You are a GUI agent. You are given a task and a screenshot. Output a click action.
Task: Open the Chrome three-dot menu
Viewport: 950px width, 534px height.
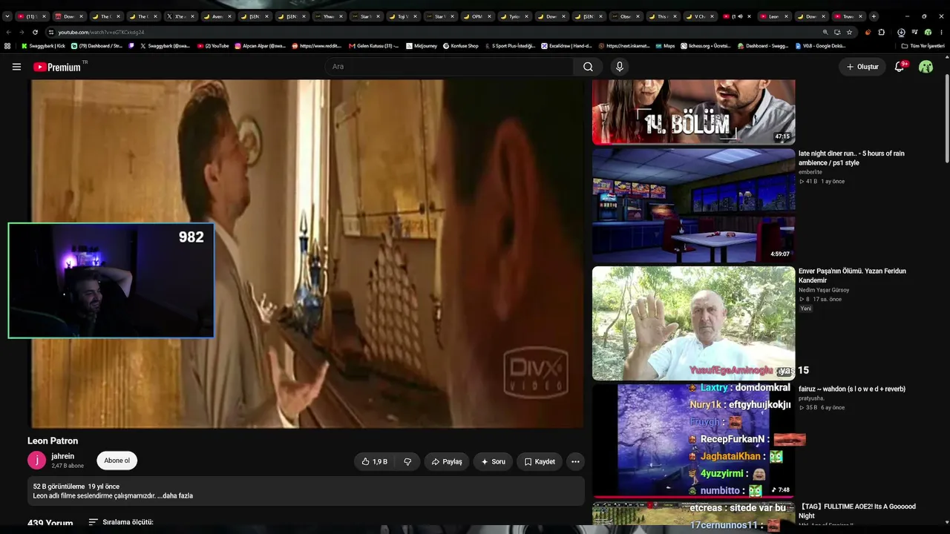tap(940, 32)
